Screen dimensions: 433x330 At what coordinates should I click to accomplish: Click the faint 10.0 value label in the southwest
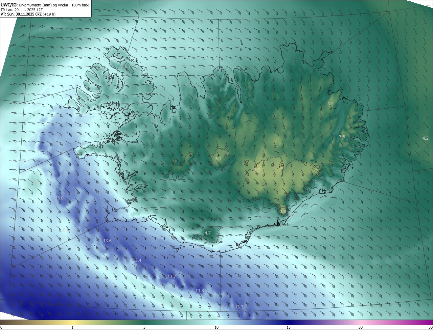click(65, 230)
